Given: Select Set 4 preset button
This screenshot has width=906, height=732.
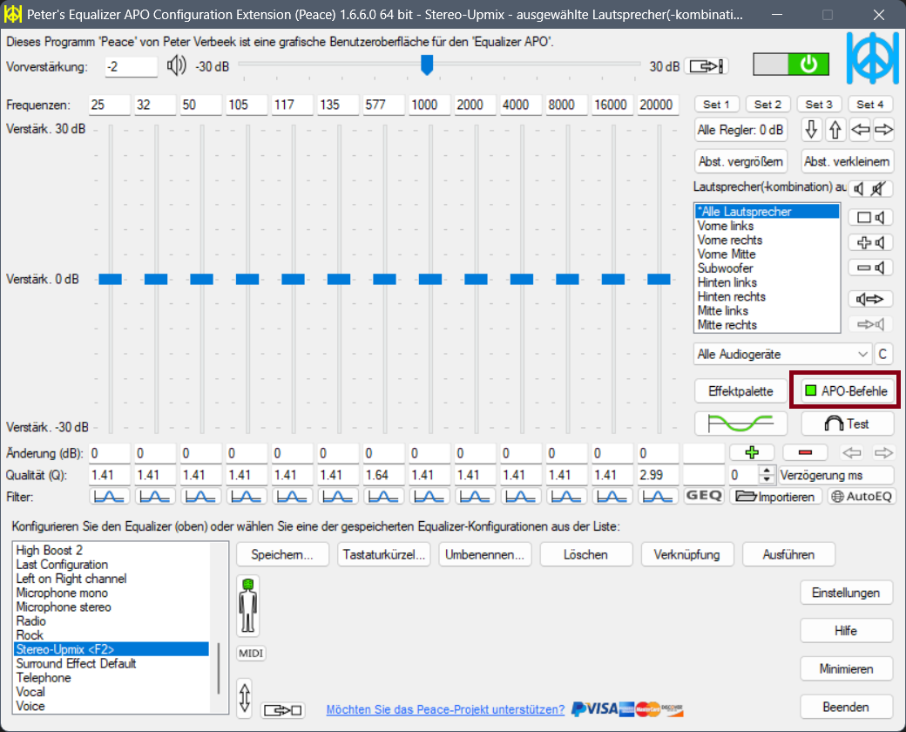Looking at the screenshot, I should click(x=869, y=104).
